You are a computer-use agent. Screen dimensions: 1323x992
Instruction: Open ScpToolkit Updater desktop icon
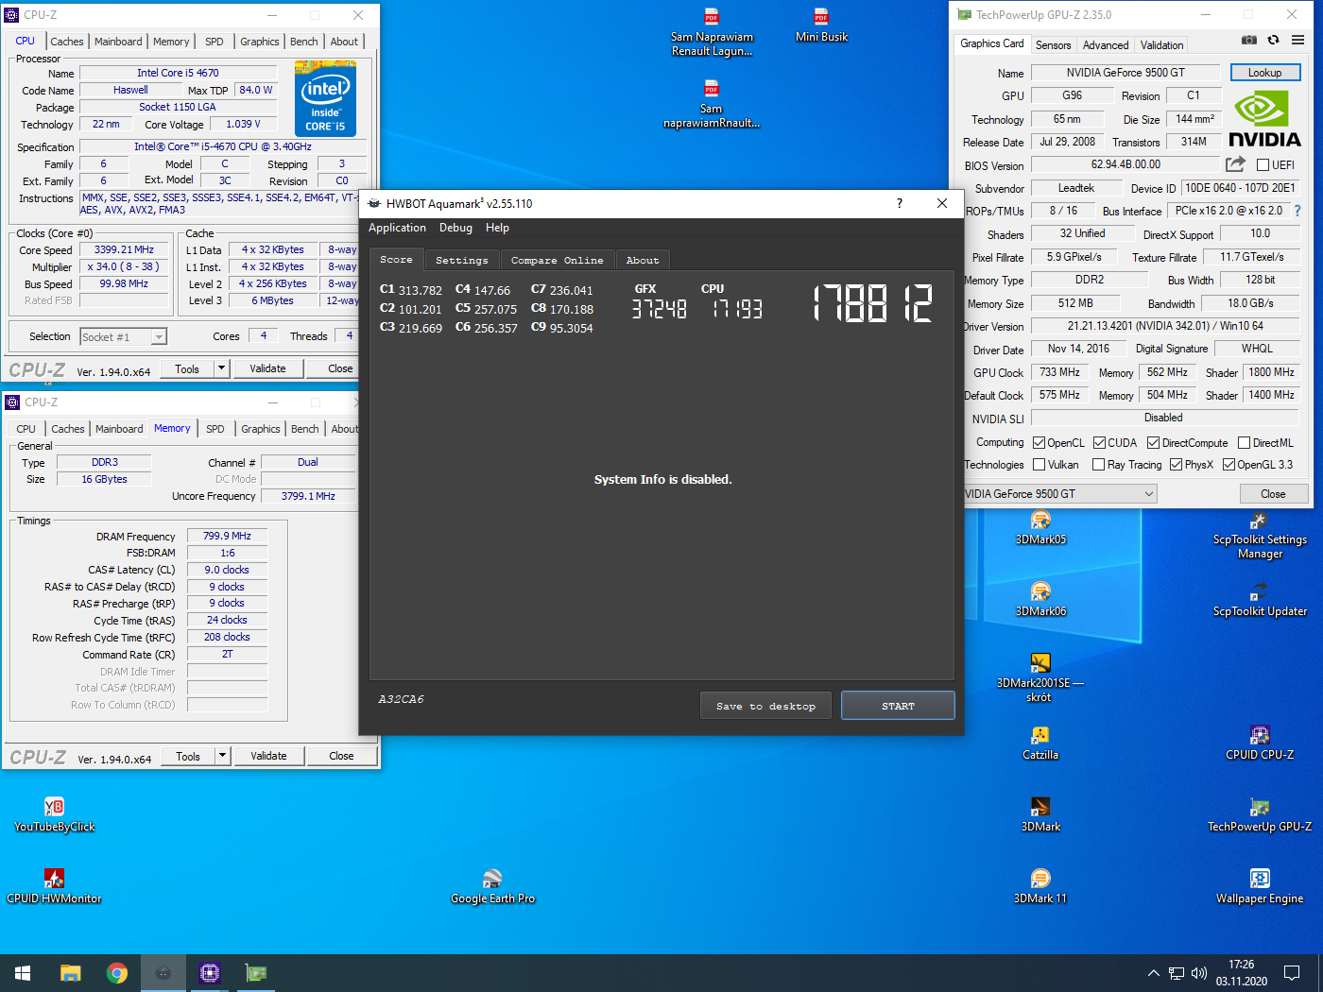tap(1260, 600)
